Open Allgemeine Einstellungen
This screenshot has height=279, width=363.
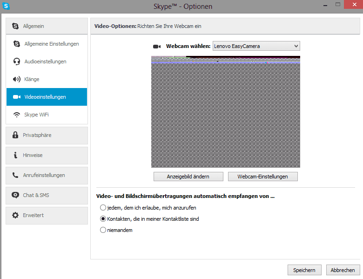pos(47,44)
